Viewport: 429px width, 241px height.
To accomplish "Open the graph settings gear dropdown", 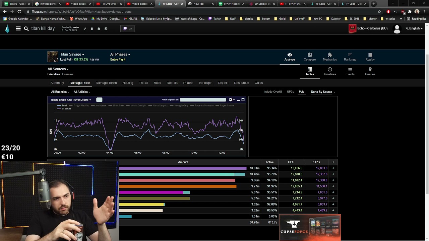I will pyautogui.click(x=231, y=100).
